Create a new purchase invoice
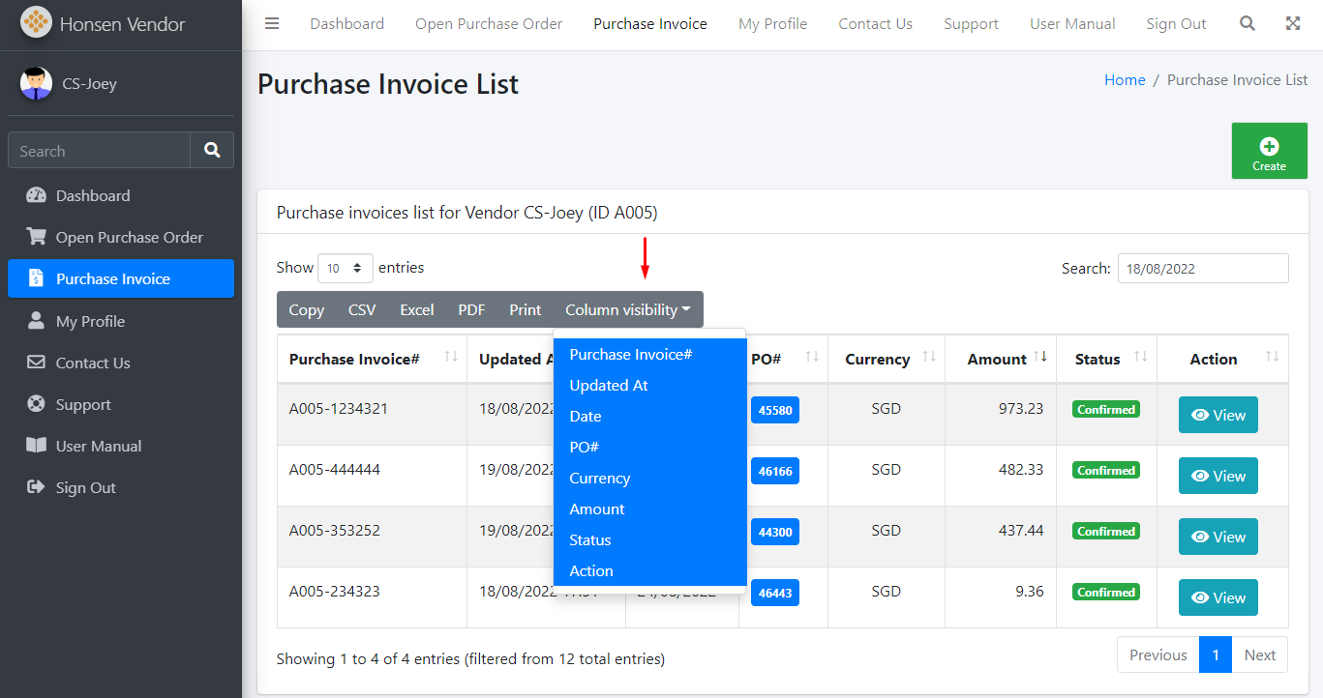The height and width of the screenshot is (698, 1323). coord(1269,151)
